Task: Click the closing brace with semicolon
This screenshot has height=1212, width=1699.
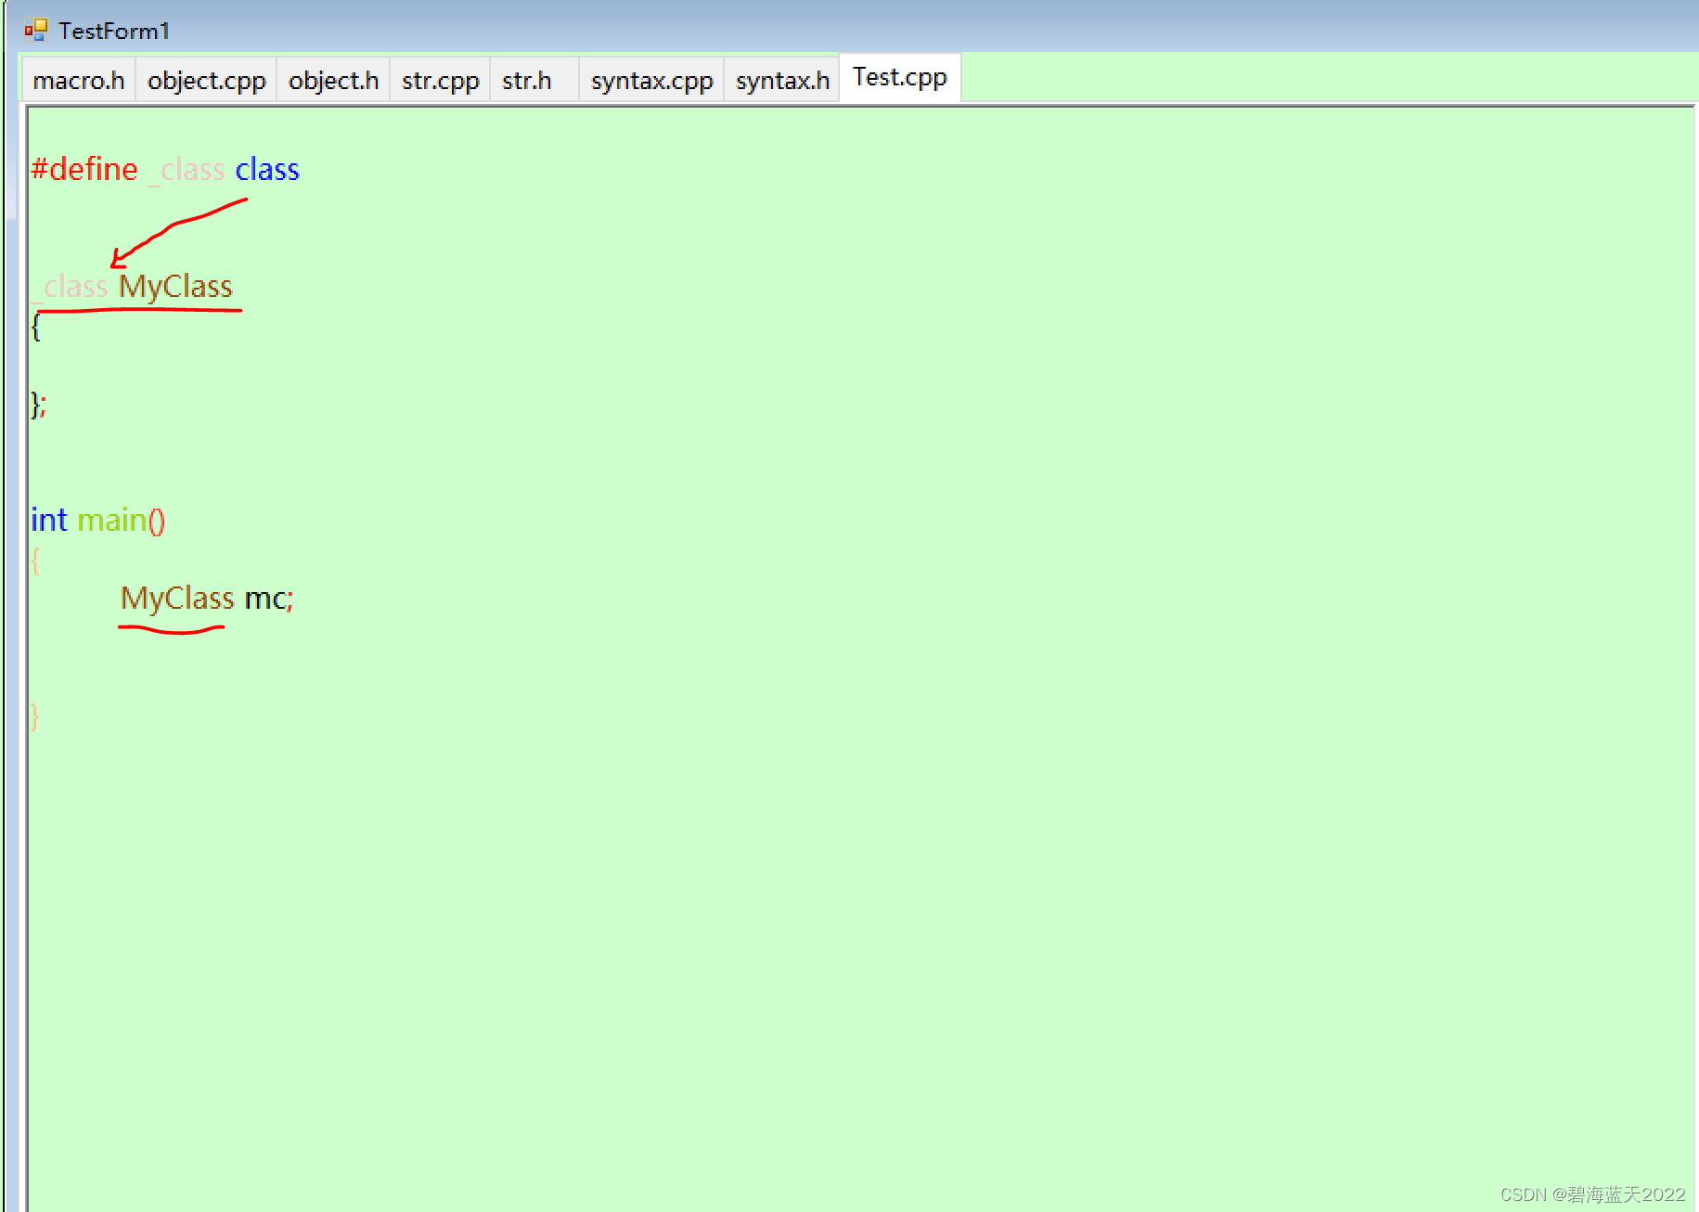Action: 39,404
